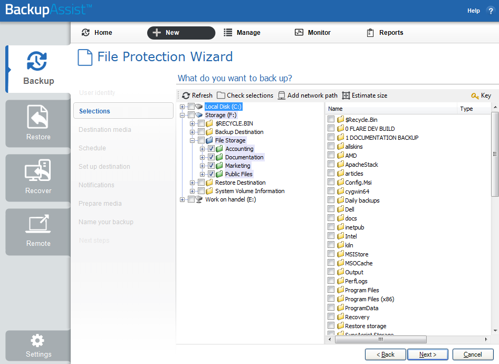The height and width of the screenshot is (364, 499).
Task: Click the scroll right arrow button
Action: (486, 340)
